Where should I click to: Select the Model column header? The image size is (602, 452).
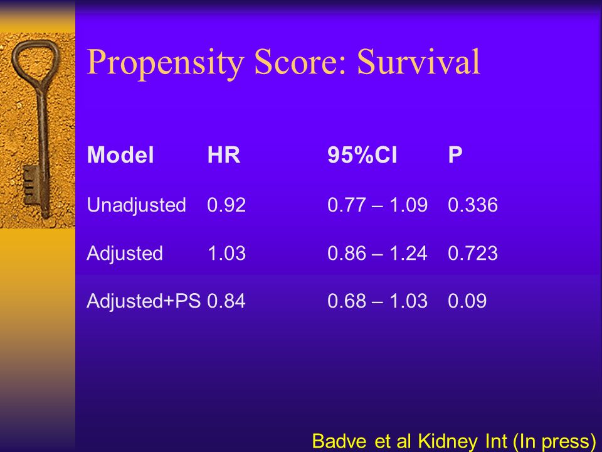pos(120,155)
